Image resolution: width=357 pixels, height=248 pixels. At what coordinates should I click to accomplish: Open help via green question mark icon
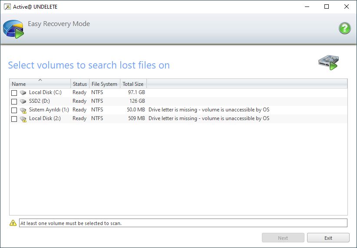[x=344, y=28]
